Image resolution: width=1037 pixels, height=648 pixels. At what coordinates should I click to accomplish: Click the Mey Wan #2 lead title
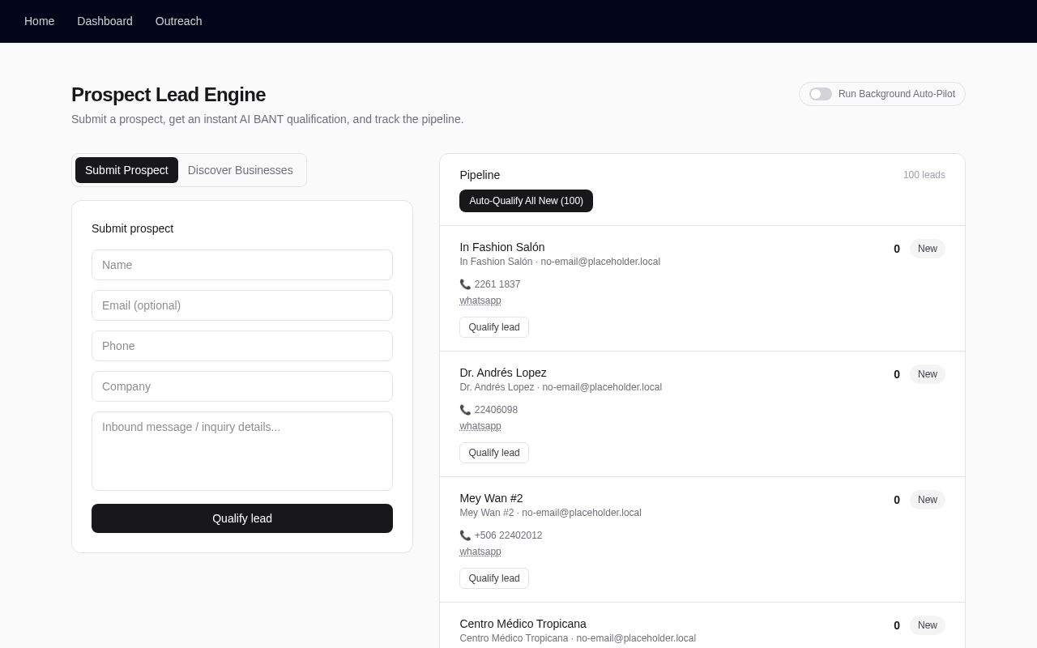coord(491,498)
